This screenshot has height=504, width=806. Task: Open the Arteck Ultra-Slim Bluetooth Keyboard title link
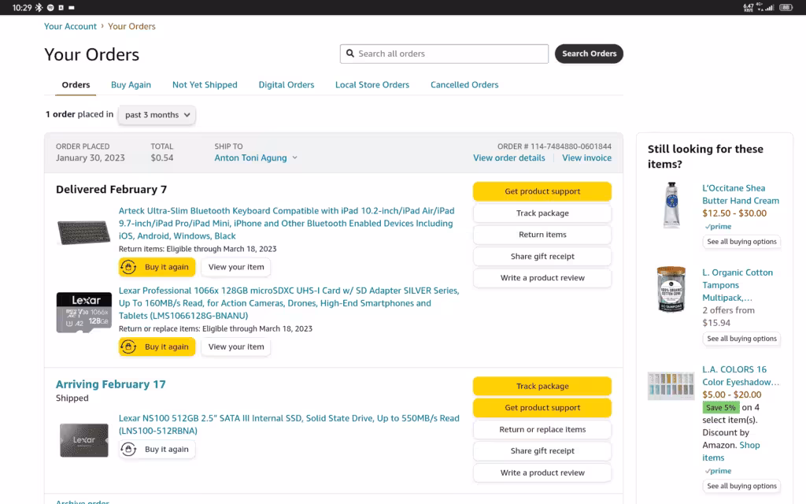(x=287, y=223)
